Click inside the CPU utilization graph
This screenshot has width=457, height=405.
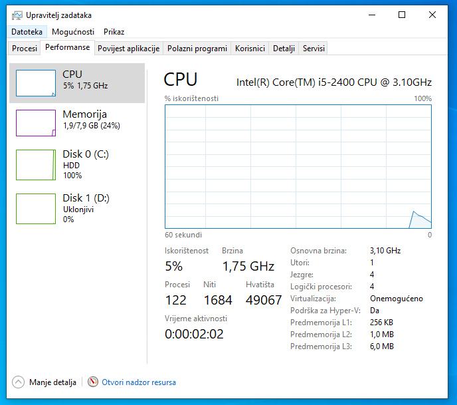(x=298, y=166)
